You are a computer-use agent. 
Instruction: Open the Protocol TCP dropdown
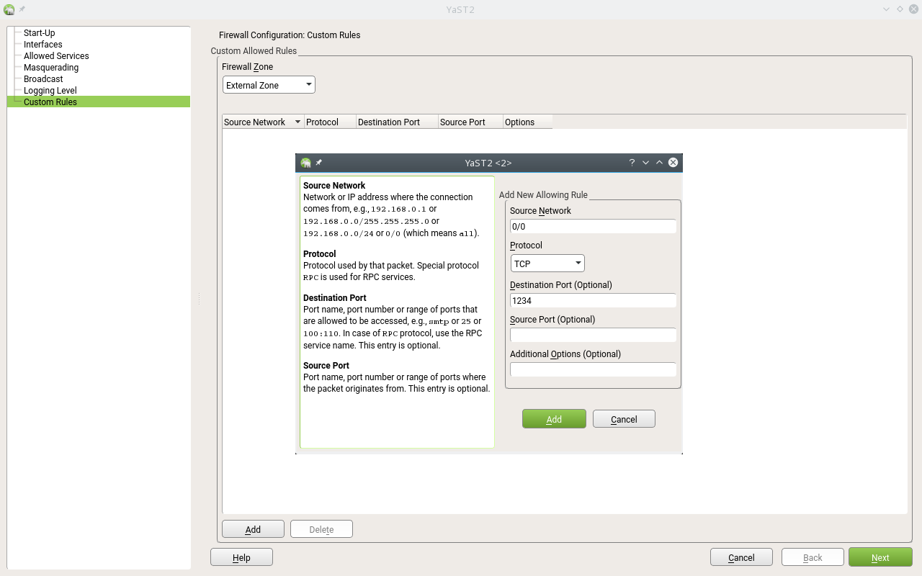[x=547, y=264]
